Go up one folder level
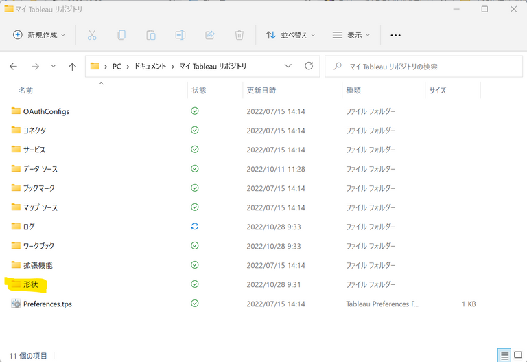The image size is (527, 362). (x=72, y=67)
